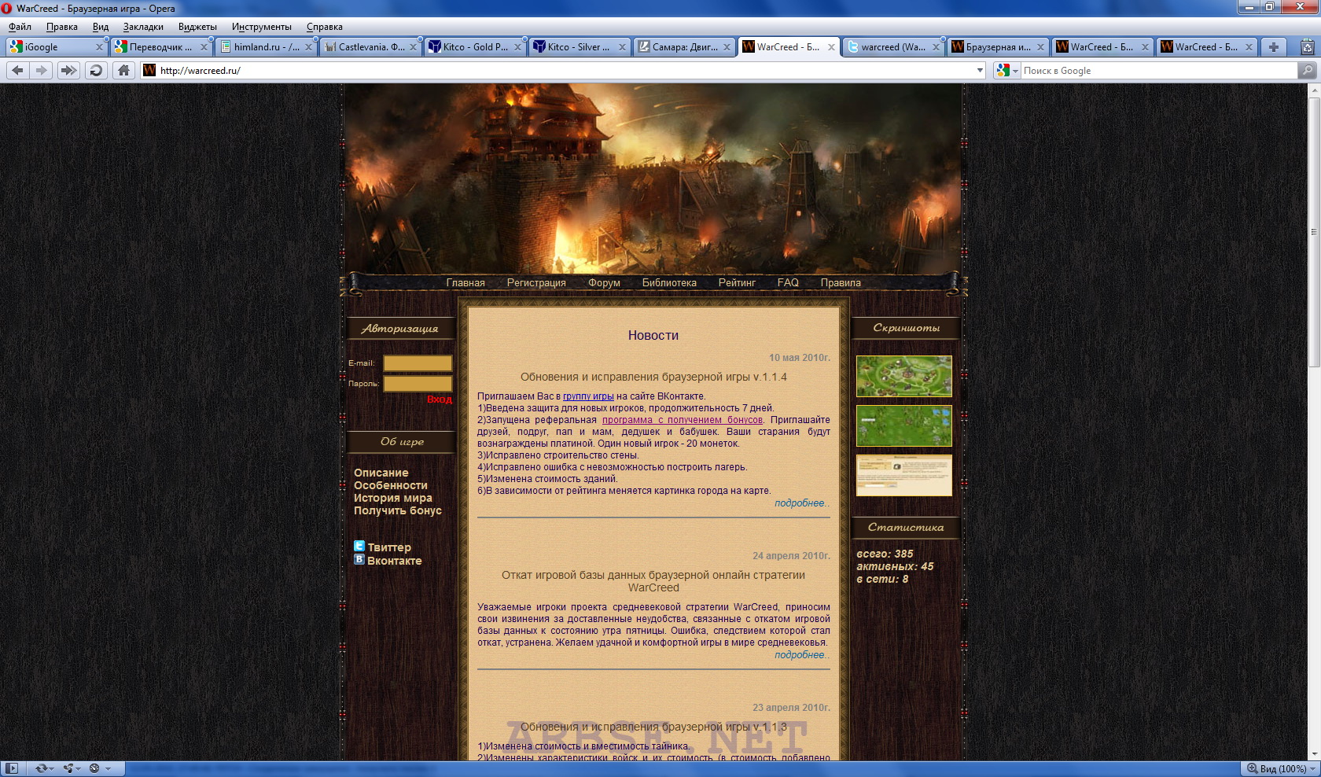This screenshot has height=777, width=1321.
Task: Click the Fast Forward double-arrow button
Action: (68, 70)
